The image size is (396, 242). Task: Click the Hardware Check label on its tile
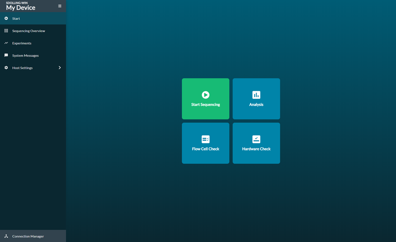pyautogui.click(x=256, y=149)
